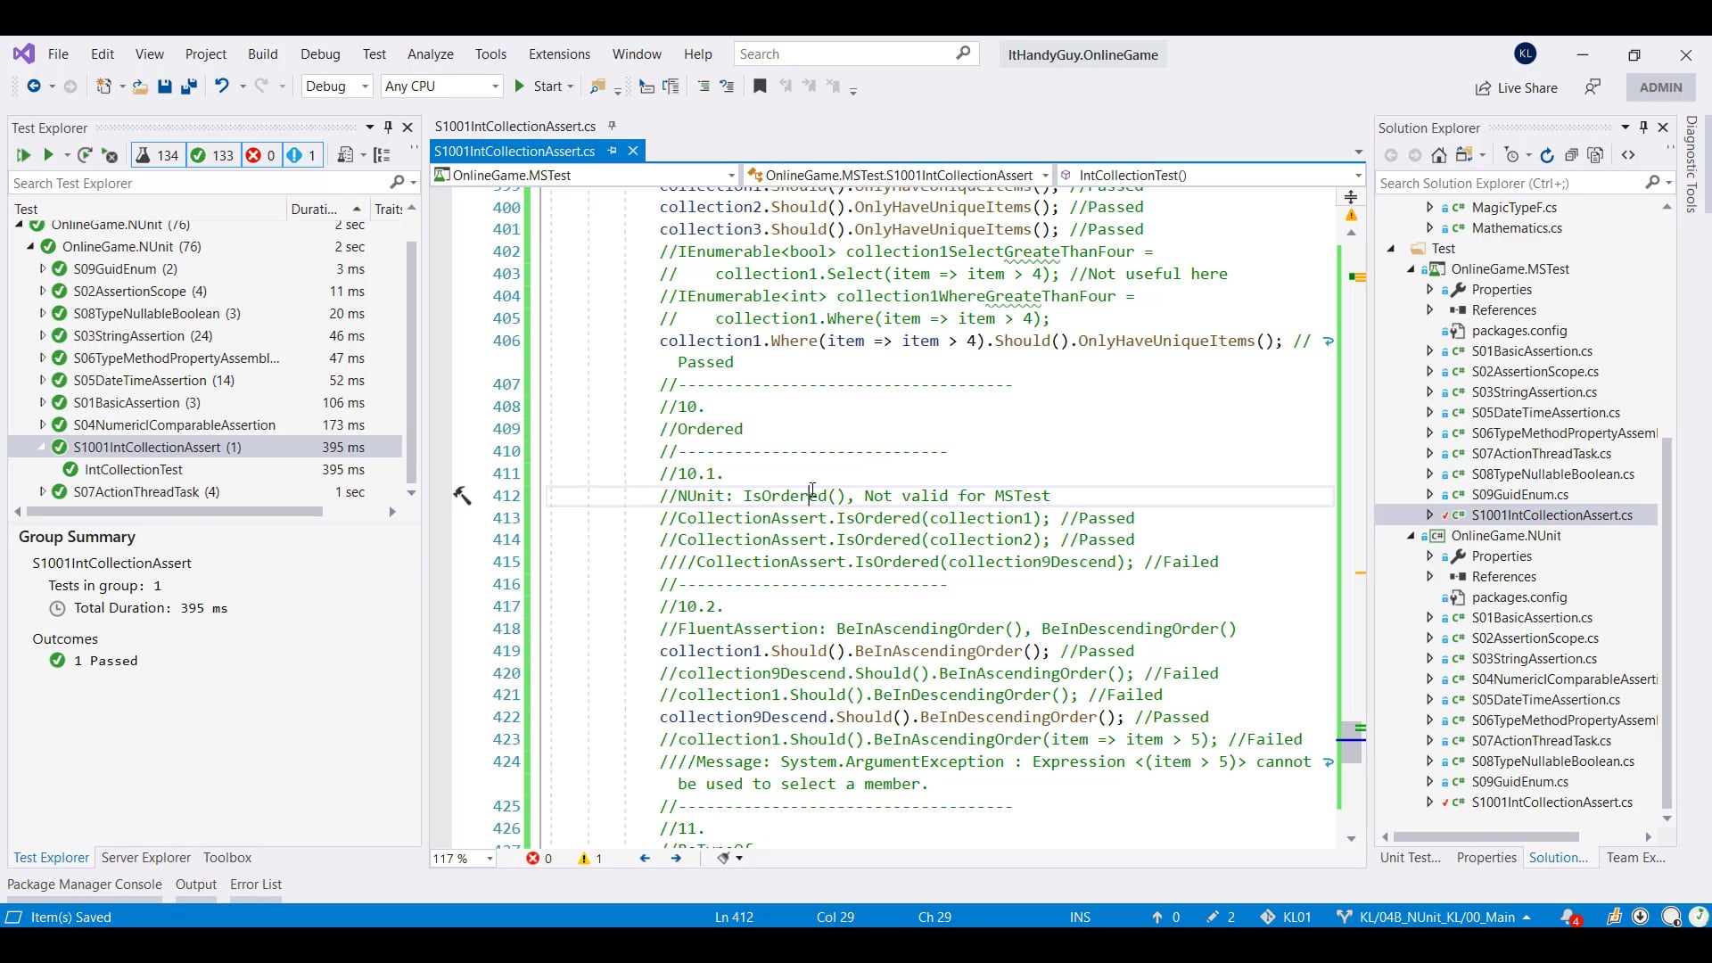Switch to the Server Explorer tab
The height and width of the screenshot is (963, 1712).
point(145,858)
